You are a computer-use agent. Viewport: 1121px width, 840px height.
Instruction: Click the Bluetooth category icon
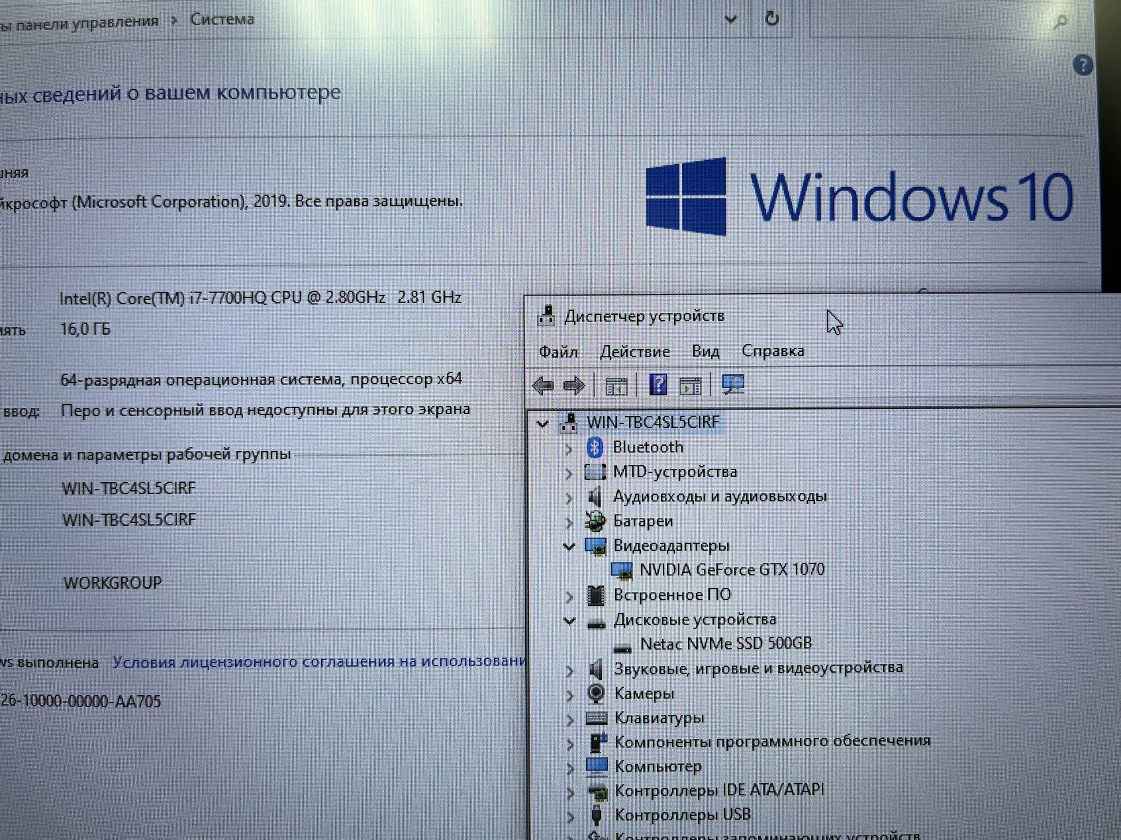tap(595, 447)
